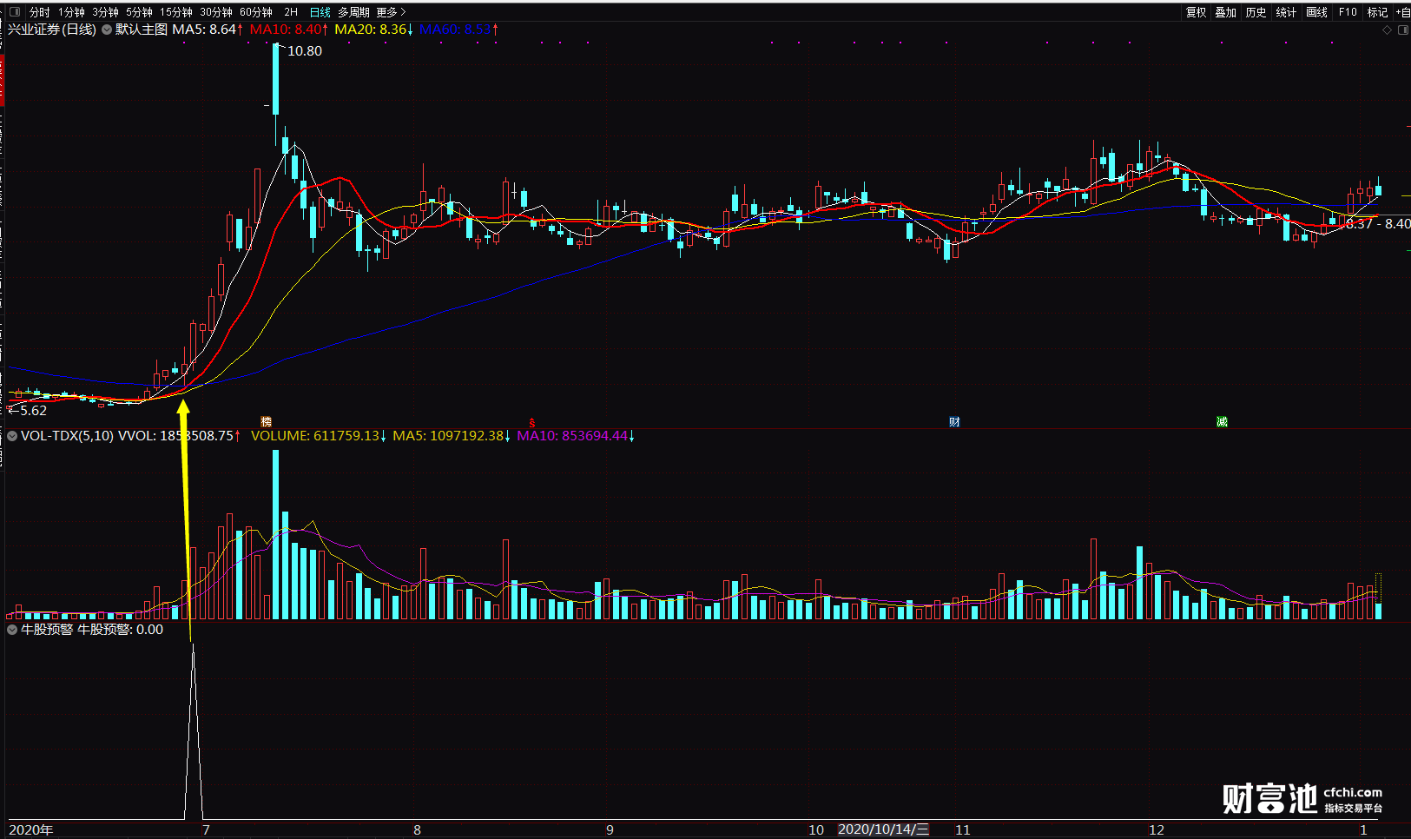Click the 标记 mark button
Image resolution: width=1411 pixels, height=839 pixels.
pos(1378,12)
